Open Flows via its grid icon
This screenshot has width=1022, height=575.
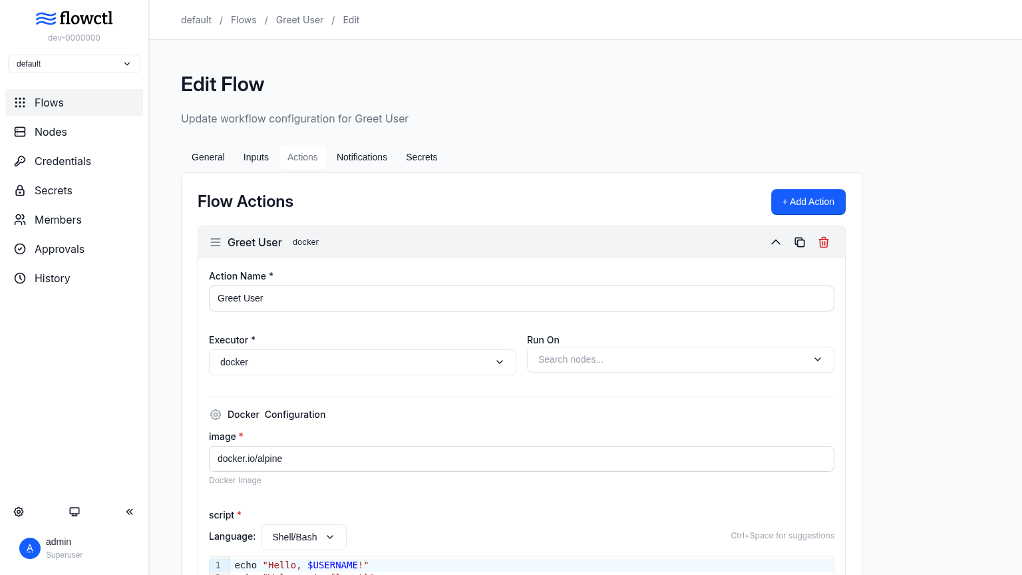(x=20, y=102)
